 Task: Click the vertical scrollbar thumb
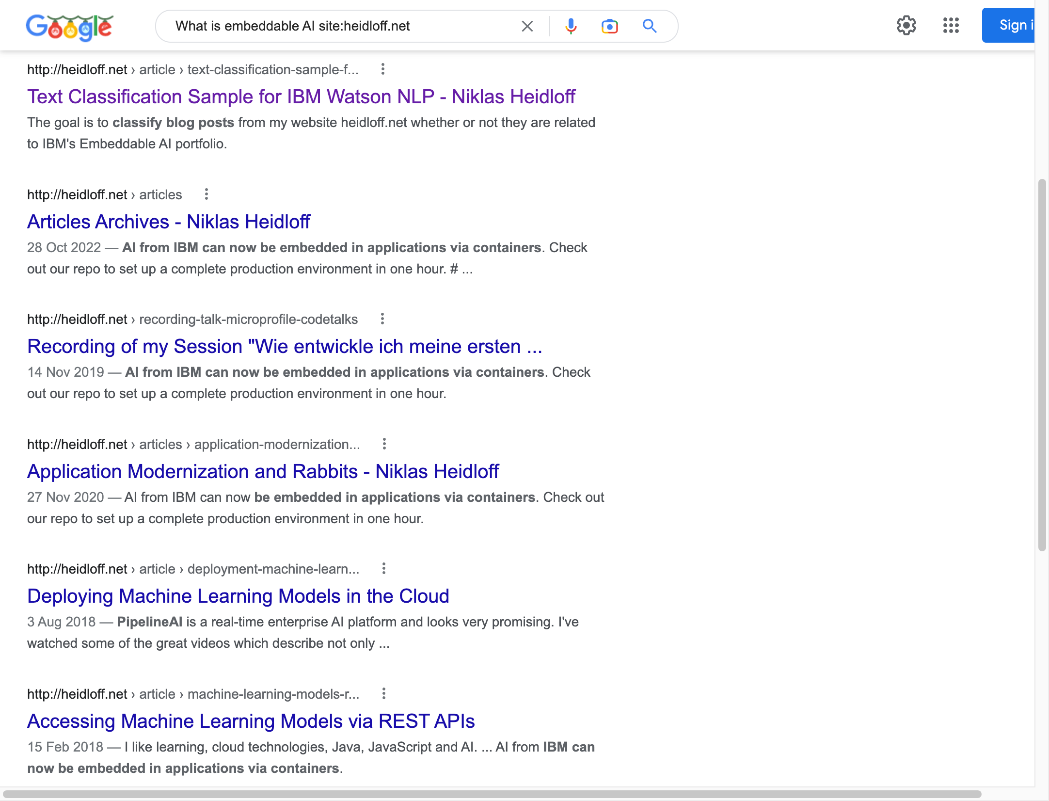click(x=1042, y=365)
